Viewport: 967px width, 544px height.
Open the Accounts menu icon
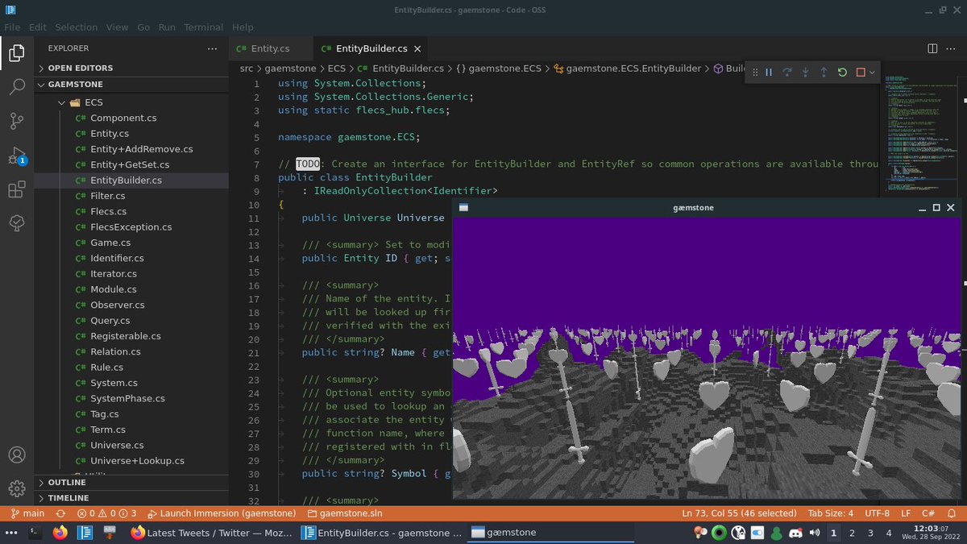tap(17, 455)
